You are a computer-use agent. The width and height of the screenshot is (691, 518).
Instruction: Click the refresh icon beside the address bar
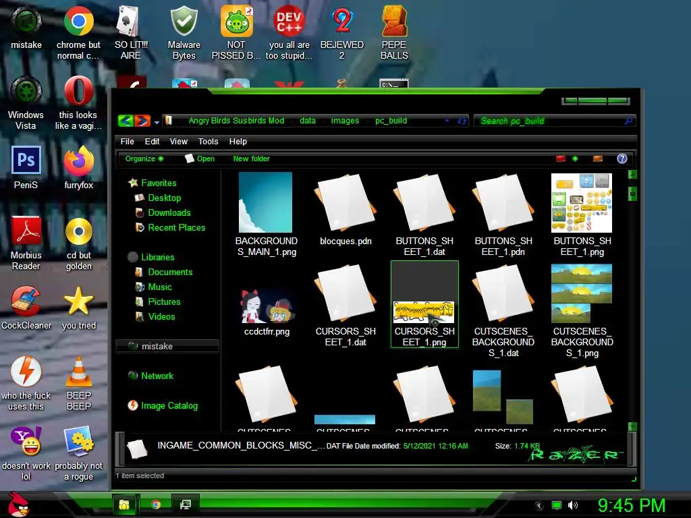pyautogui.click(x=462, y=121)
